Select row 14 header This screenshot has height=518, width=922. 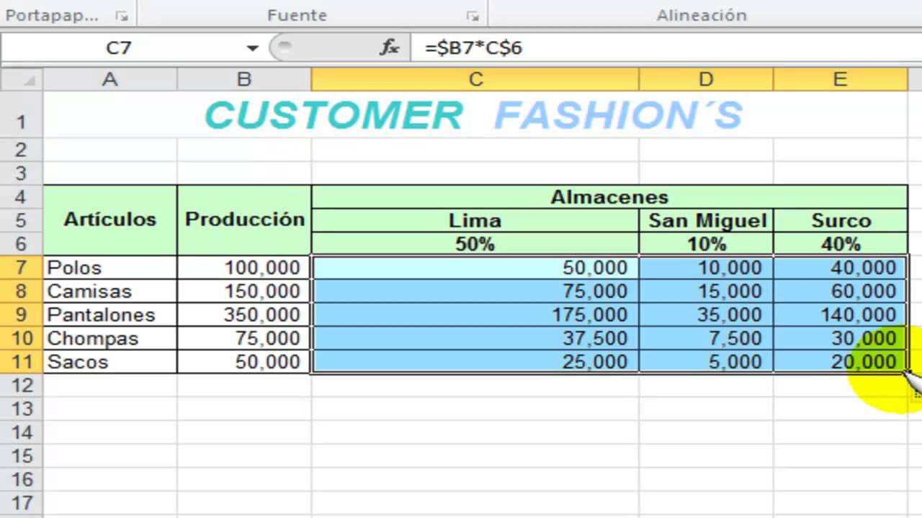(x=22, y=432)
